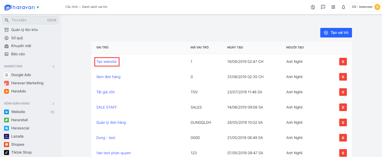Delete the Tắt giá vốn role
Viewport: 382px width, 157px height.
click(343, 92)
